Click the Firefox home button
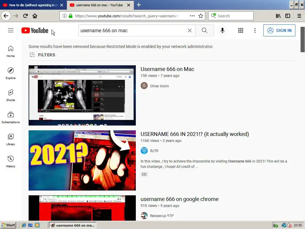The height and width of the screenshot is (229, 305). click(x=35, y=16)
